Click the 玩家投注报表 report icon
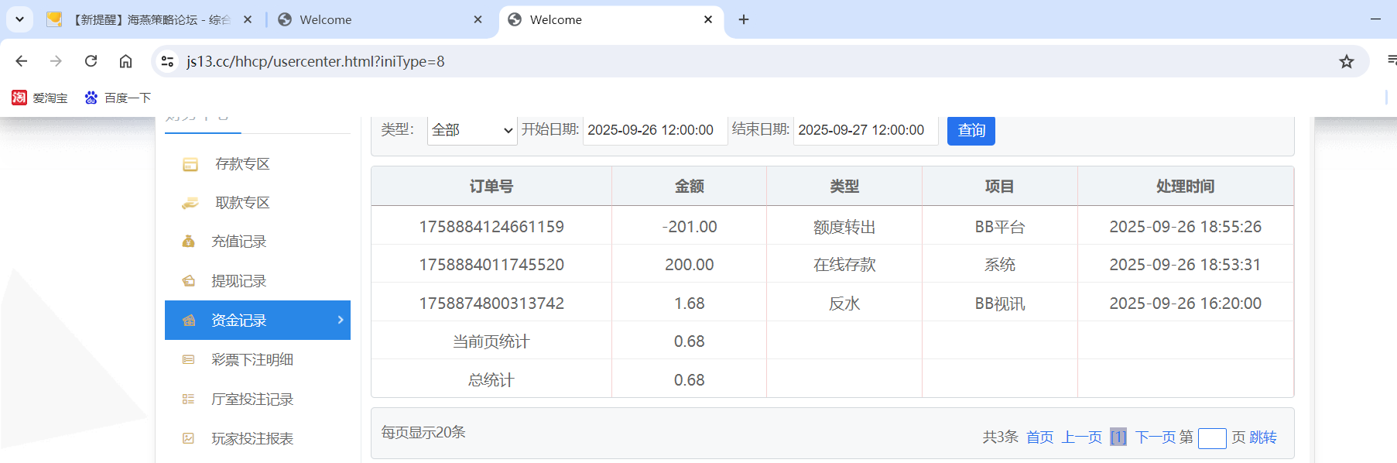1397x463 pixels. click(188, 438)
